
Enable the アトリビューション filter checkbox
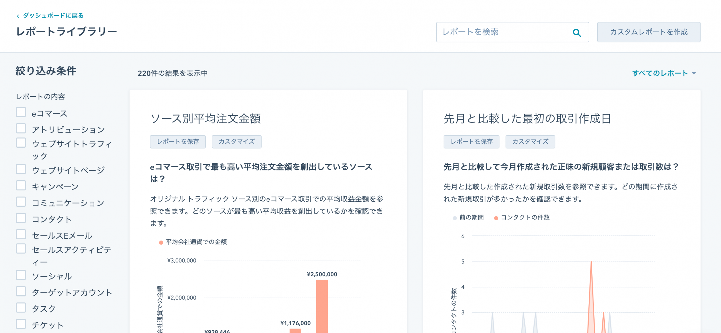pyautogui.click(x=21, y=128)
